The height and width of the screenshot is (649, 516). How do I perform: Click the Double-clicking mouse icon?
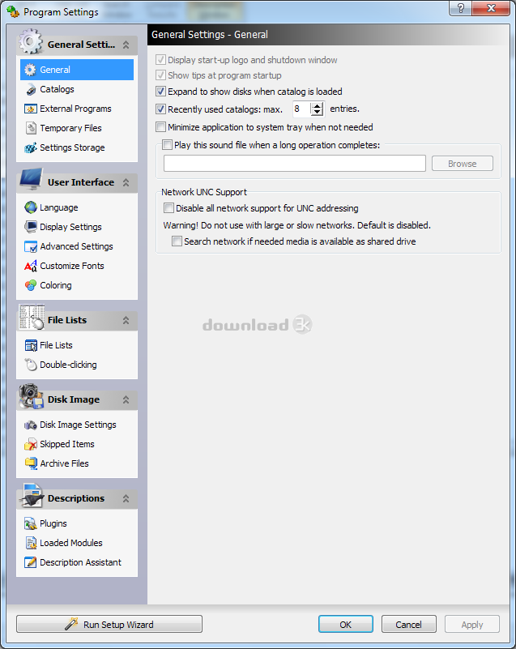pyautogui.click(x=31, y=365)
